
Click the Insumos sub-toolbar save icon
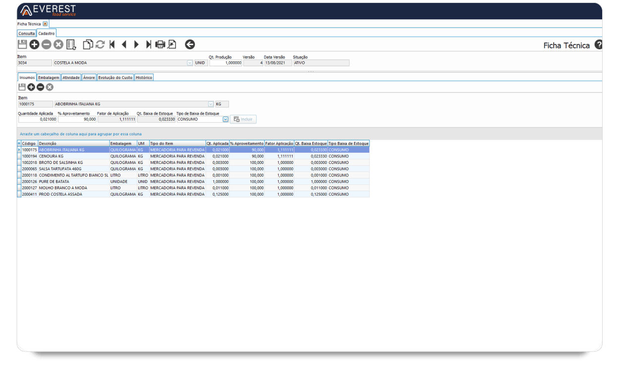coord(22,87)
